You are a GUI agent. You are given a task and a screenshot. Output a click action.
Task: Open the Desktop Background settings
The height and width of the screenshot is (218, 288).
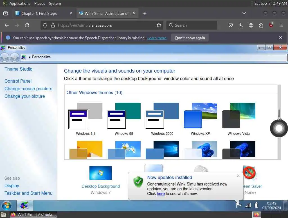pos(101,180)
